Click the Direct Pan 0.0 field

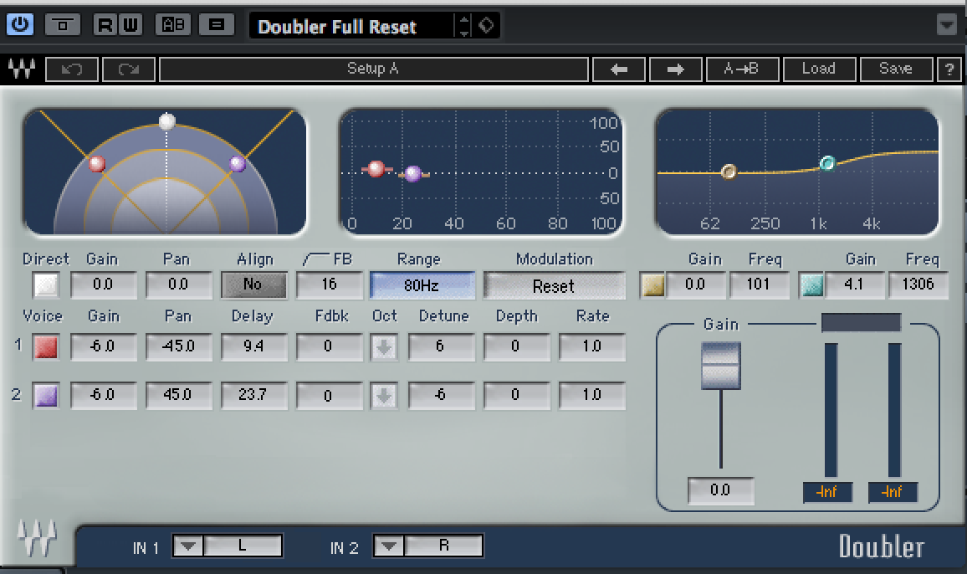coord(178,284)
